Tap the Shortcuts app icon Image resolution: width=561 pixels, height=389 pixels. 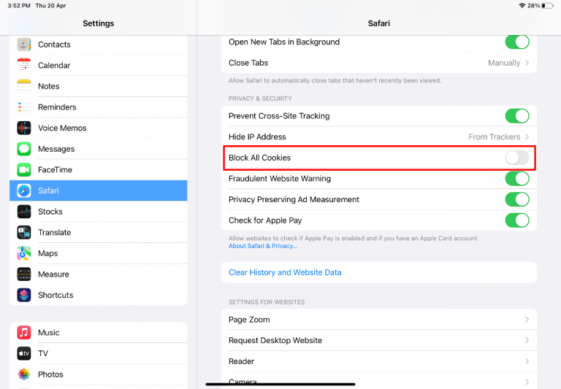pyautogui.click(x=24, y=295)
